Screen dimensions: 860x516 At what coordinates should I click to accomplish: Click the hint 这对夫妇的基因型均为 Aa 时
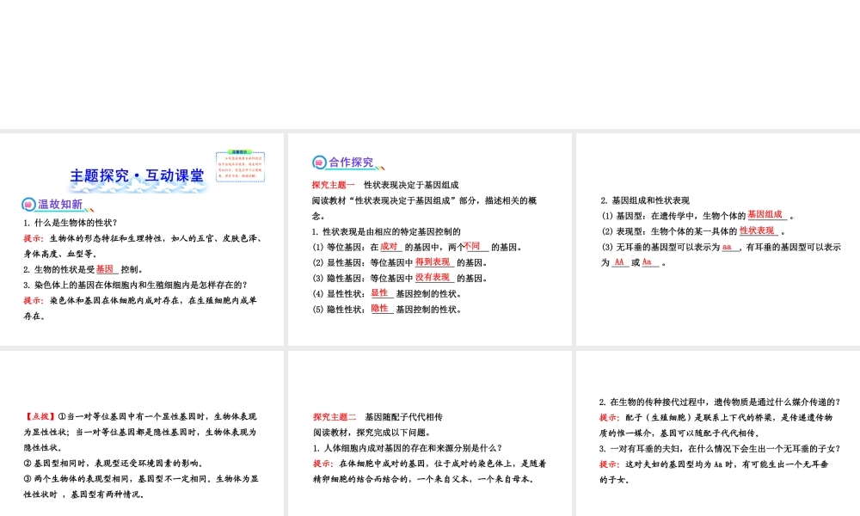tap(714, 471)
